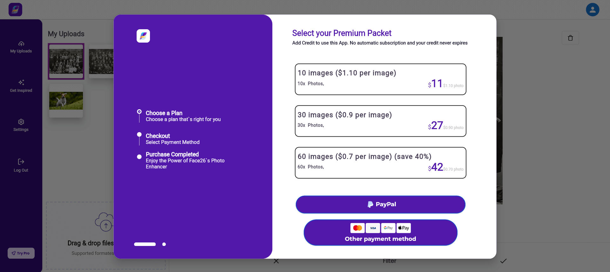Open the user profile avatar
This screenshot has width=610, height=272.
point(593,10)
